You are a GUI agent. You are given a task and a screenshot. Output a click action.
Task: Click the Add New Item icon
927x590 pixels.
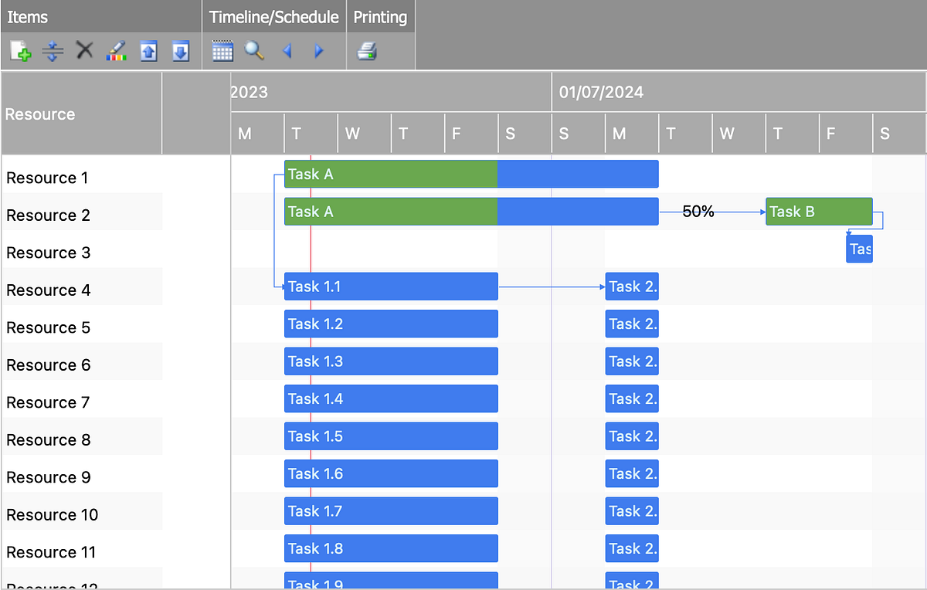point(19,50)
